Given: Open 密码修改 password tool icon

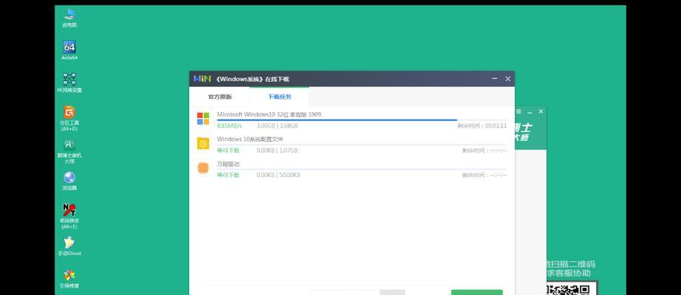Looking at the screenshot, I should click(69, 216).
